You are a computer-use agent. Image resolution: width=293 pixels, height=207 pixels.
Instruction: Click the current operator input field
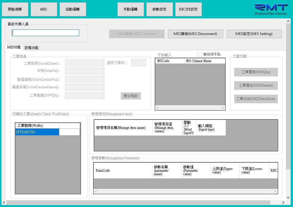(x=46, y=33)
